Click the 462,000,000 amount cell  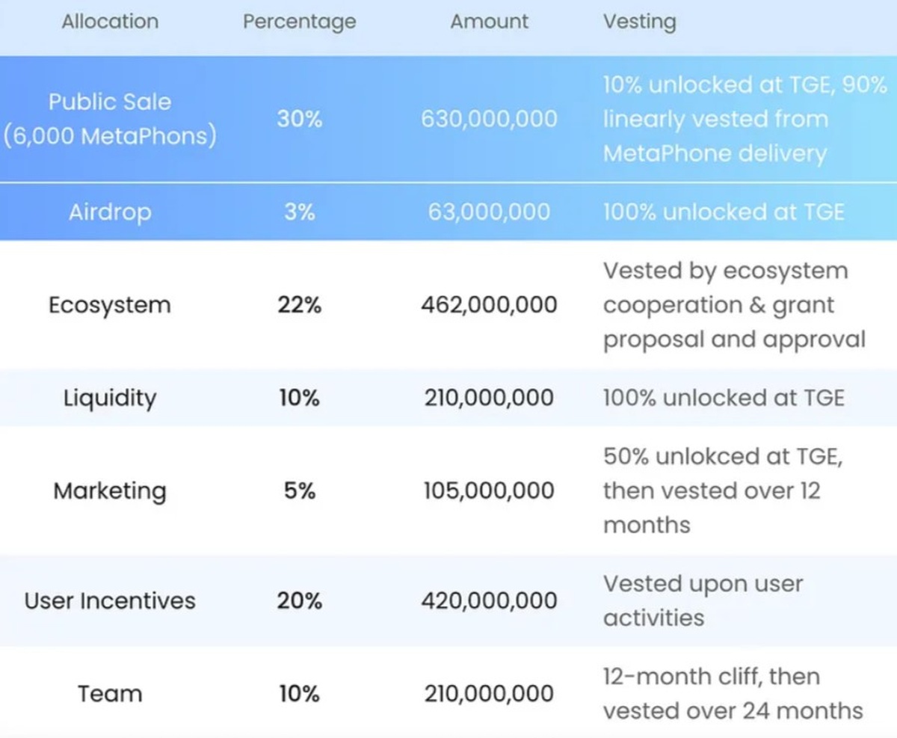pyautogui.click(x=489, y=305)
